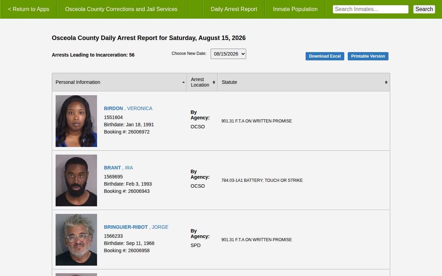Open Veronica Birdon's inmate record link

click(x=128, y=108)
